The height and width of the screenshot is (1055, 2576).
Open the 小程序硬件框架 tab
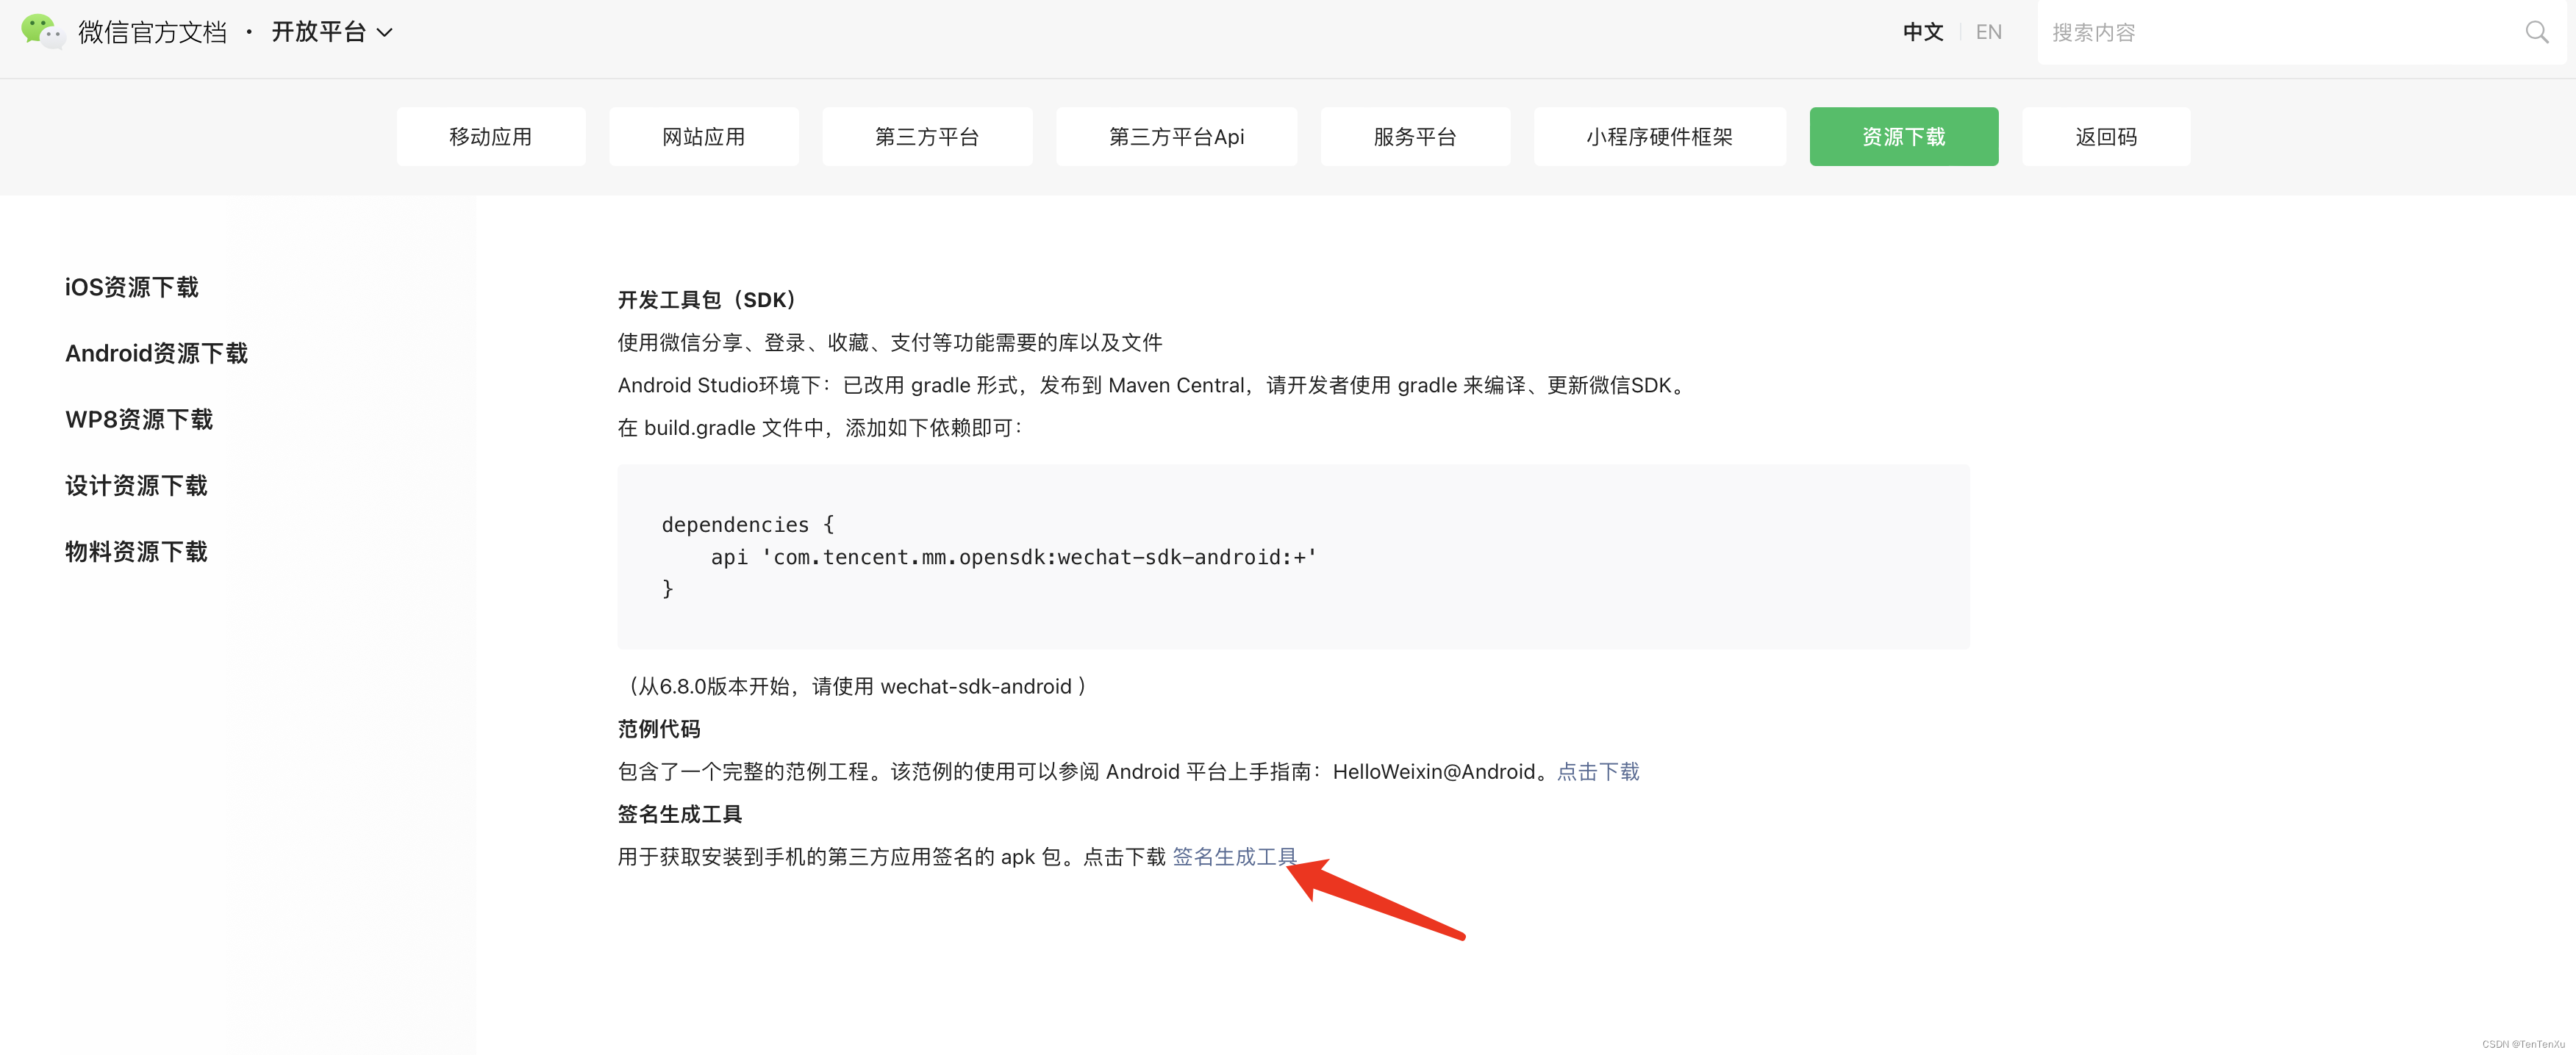(1660, 137)
